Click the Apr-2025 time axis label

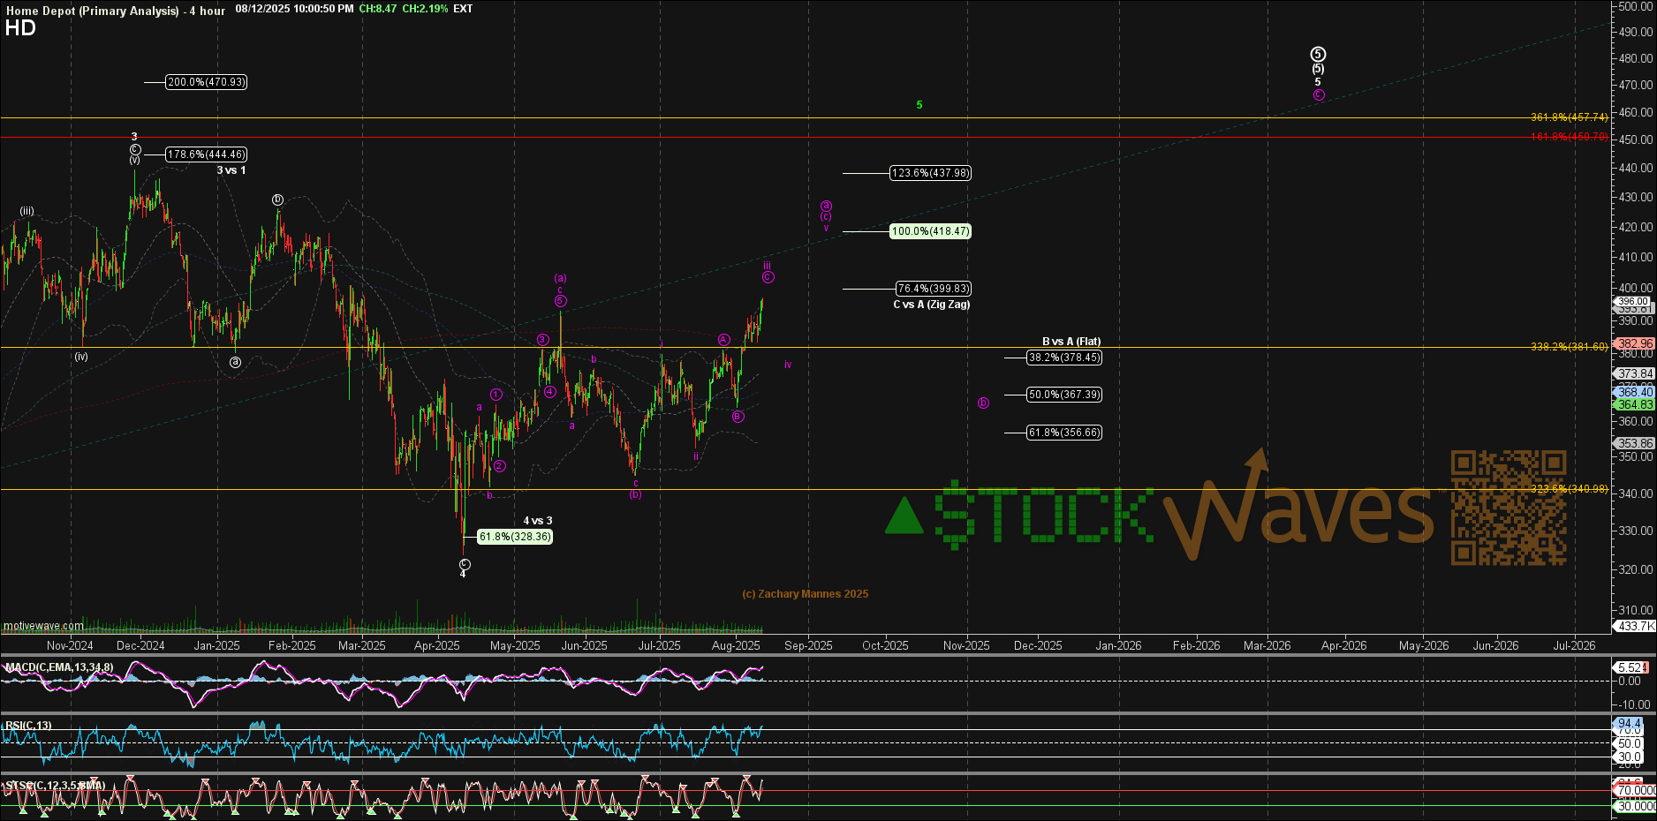click(437, 645)
